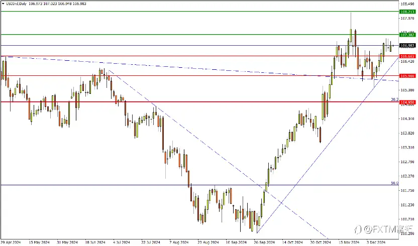Viewport: 418px width, 246px height.
Task: Select the top green horizontal line at 108.213
Action: pyautogui.click(x=199, y=12)
